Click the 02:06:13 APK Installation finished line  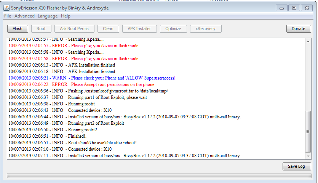pyautogui.click(x=62, y=65)
